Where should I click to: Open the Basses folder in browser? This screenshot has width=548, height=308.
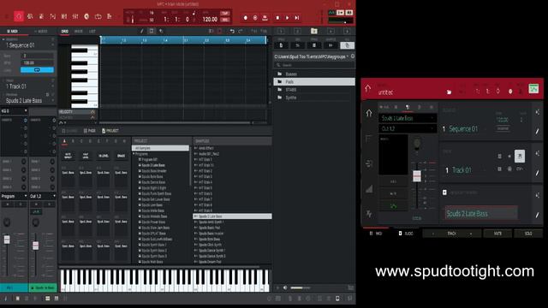[314, 74]
